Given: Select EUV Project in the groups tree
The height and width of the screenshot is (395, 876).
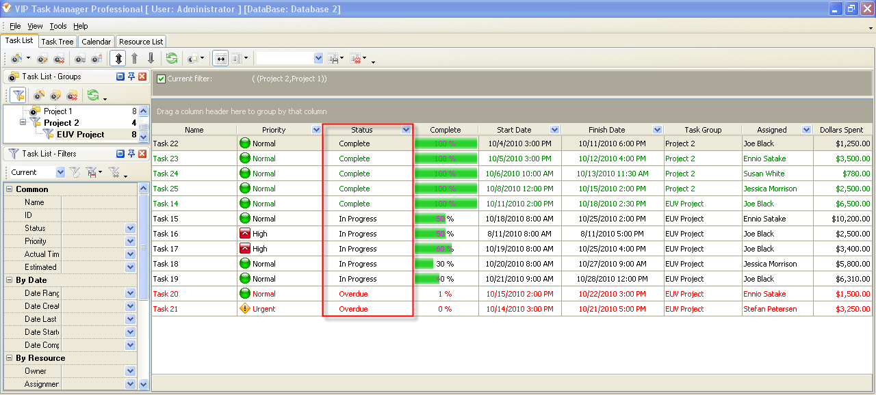Looking at the screenshot, I should coord(80,135).
